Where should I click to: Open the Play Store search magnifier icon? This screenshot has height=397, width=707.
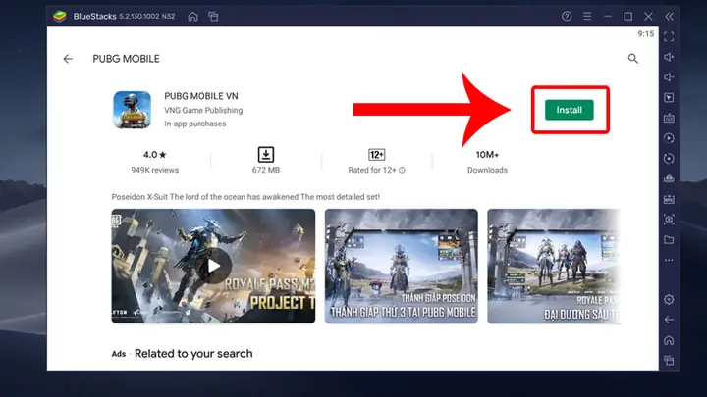(x=633, y=59)
